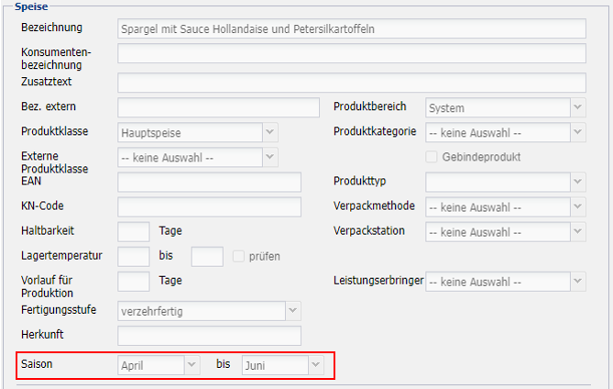Click the Zusatztext input field

tap(351, 83)
